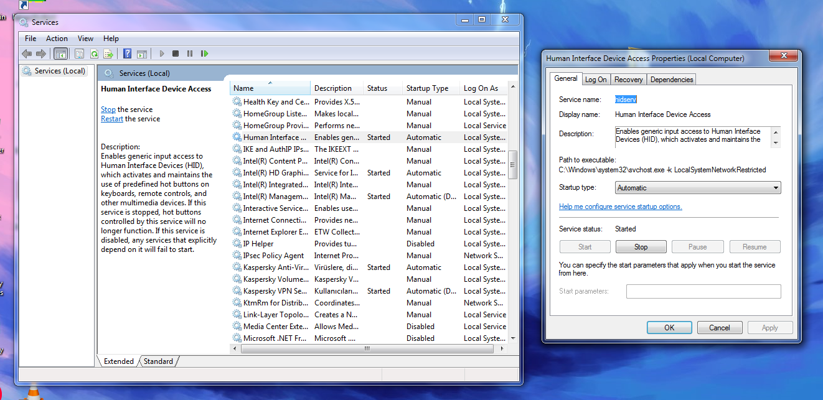Click the services list horizontal scrollbar thumb
The image size is (823, 400).
(x=367, y=348)
